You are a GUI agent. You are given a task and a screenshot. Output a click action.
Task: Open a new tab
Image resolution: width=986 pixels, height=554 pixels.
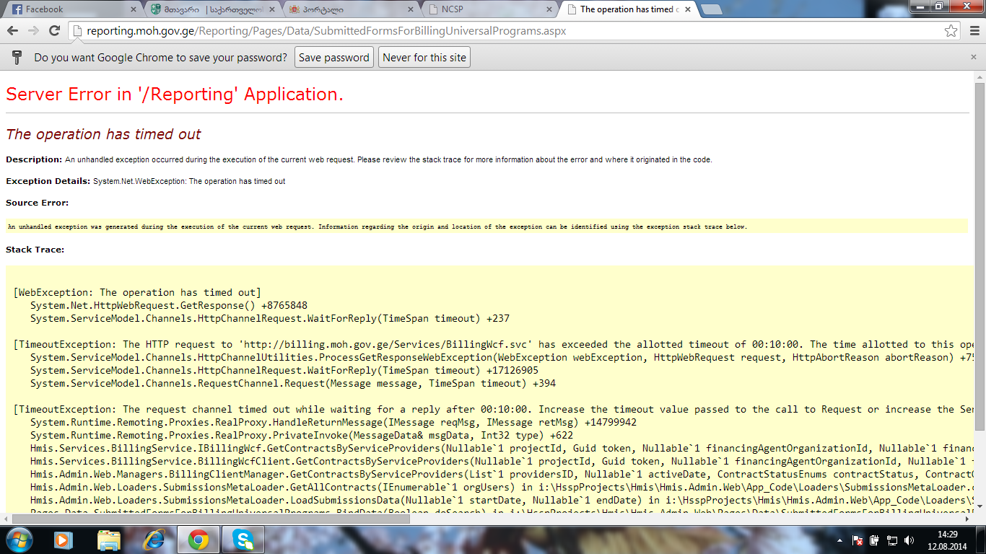(x=712, y=9)
